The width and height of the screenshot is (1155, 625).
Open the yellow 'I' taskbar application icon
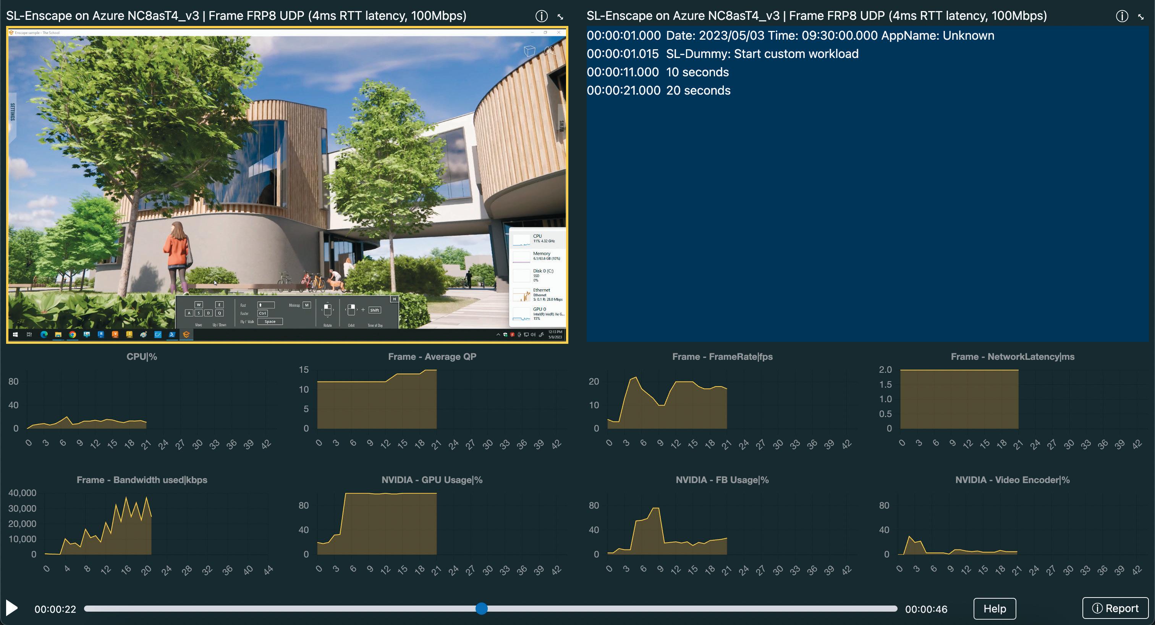point(129,335)
